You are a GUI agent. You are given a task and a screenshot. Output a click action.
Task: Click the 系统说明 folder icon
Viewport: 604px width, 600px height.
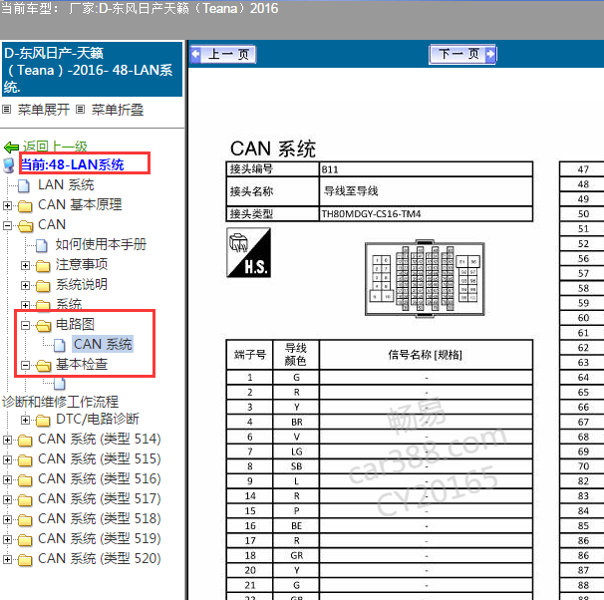pos(43,286)
